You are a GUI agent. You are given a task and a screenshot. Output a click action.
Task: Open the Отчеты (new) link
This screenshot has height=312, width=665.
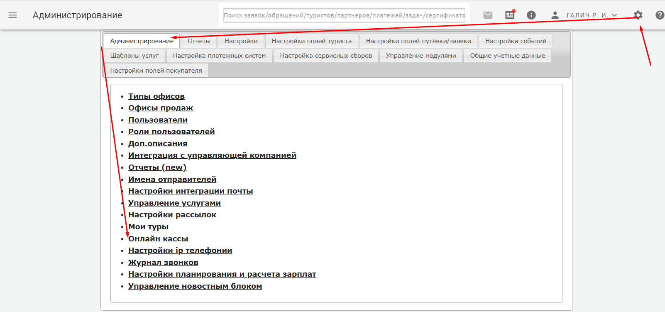tap(157, 167)
